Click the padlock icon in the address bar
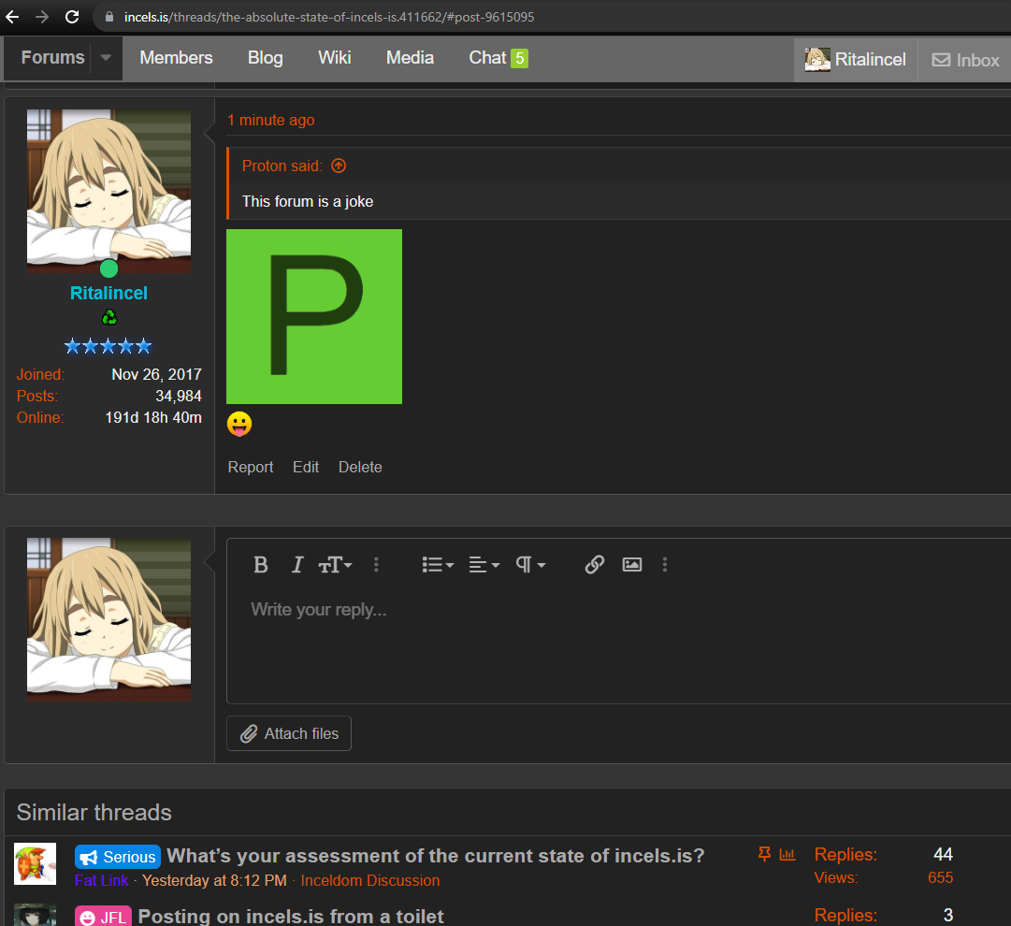This screenshot has width=1011, height=926. point(109,17)
